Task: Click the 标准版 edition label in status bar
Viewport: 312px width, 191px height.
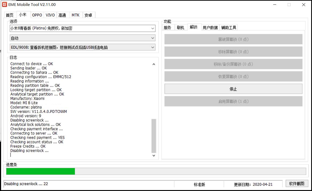Action: pos(199,184)
